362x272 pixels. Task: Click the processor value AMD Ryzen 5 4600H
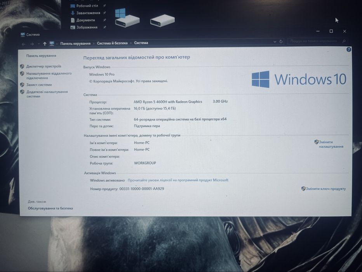168,101
